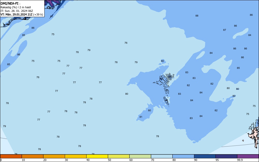Click the humidity value '91' on the map
The height and width of the screenshot is (162, 259).
point(52,17)
